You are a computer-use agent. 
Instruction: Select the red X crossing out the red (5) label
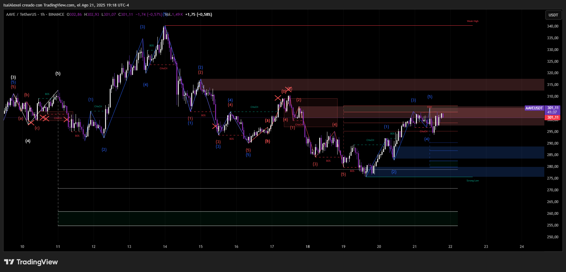(x=289, y=89)
